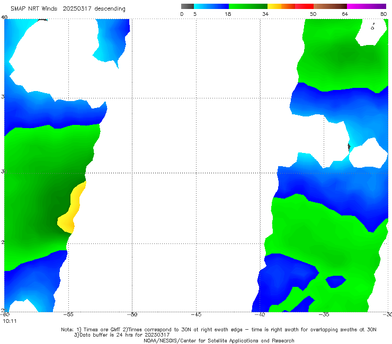Click the color bar label 64
This screenshot has height=344, width=392.
pos(345,14)
